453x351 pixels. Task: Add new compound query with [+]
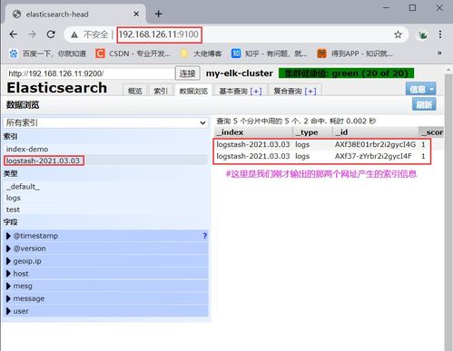[310, 92]
